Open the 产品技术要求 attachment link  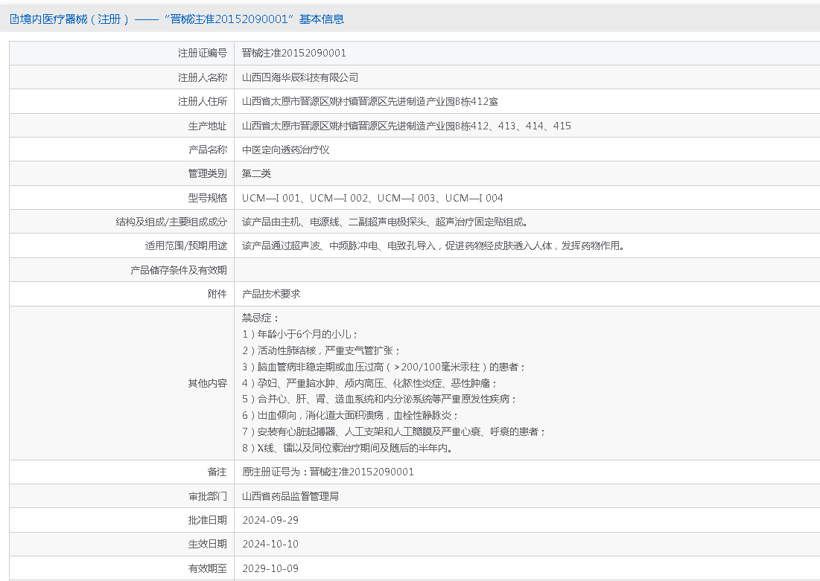pyautogui.click(x=271, y=294)
